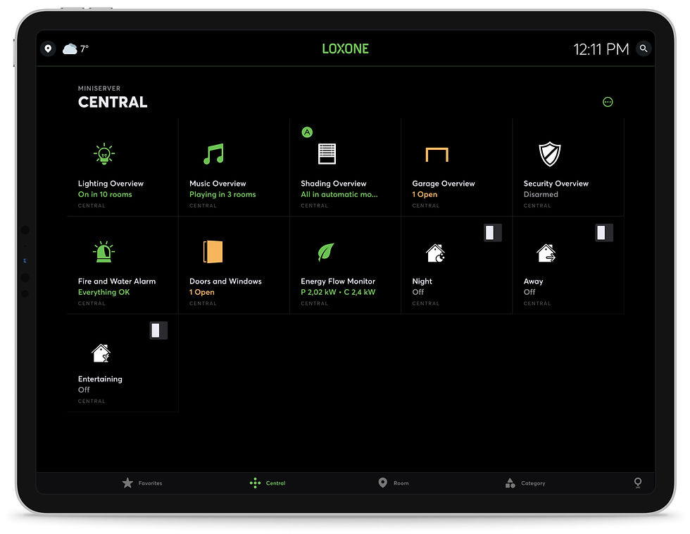Switch to the Category tab
The image size is (690, 534).
(525, 483)
